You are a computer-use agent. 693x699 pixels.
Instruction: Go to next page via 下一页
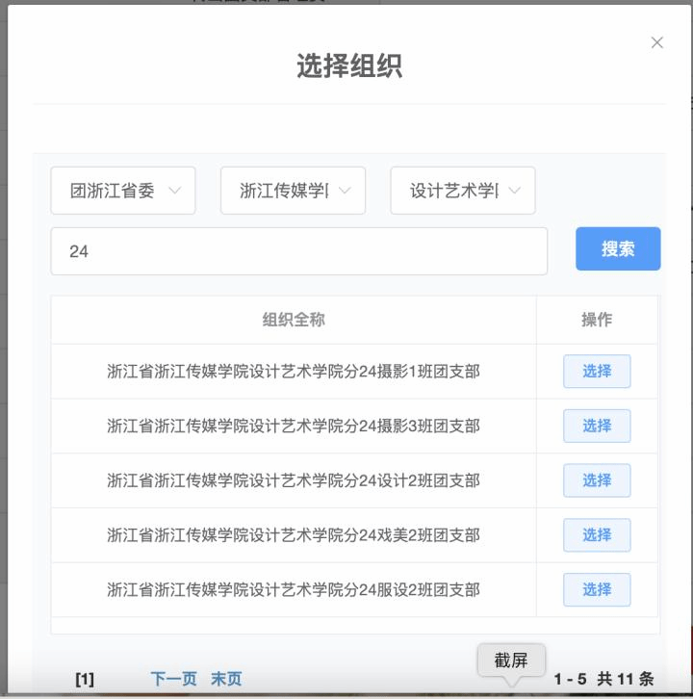(x=173, y=679)
